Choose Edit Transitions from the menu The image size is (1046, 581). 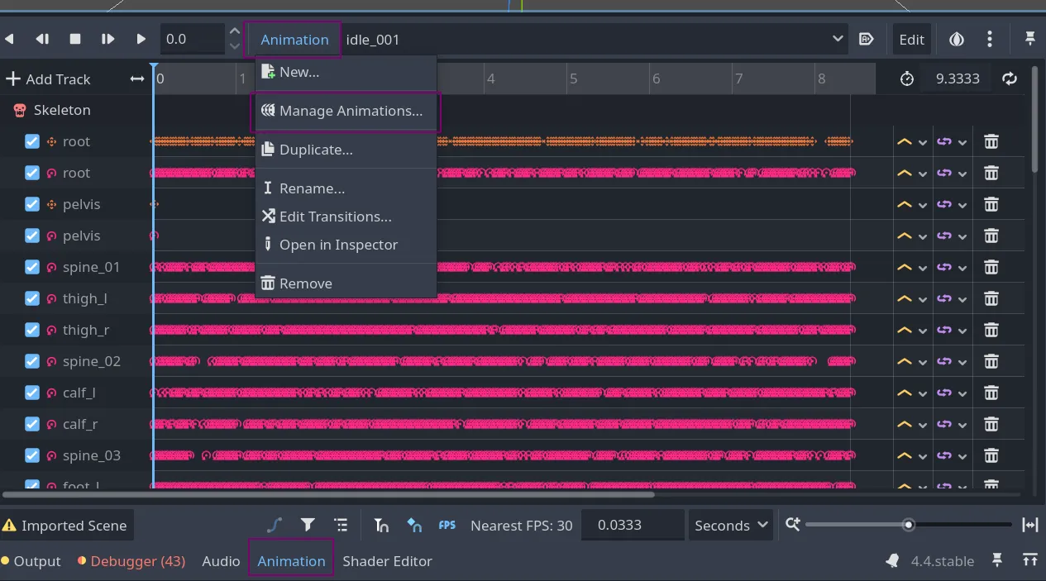(x=335, y=217)
